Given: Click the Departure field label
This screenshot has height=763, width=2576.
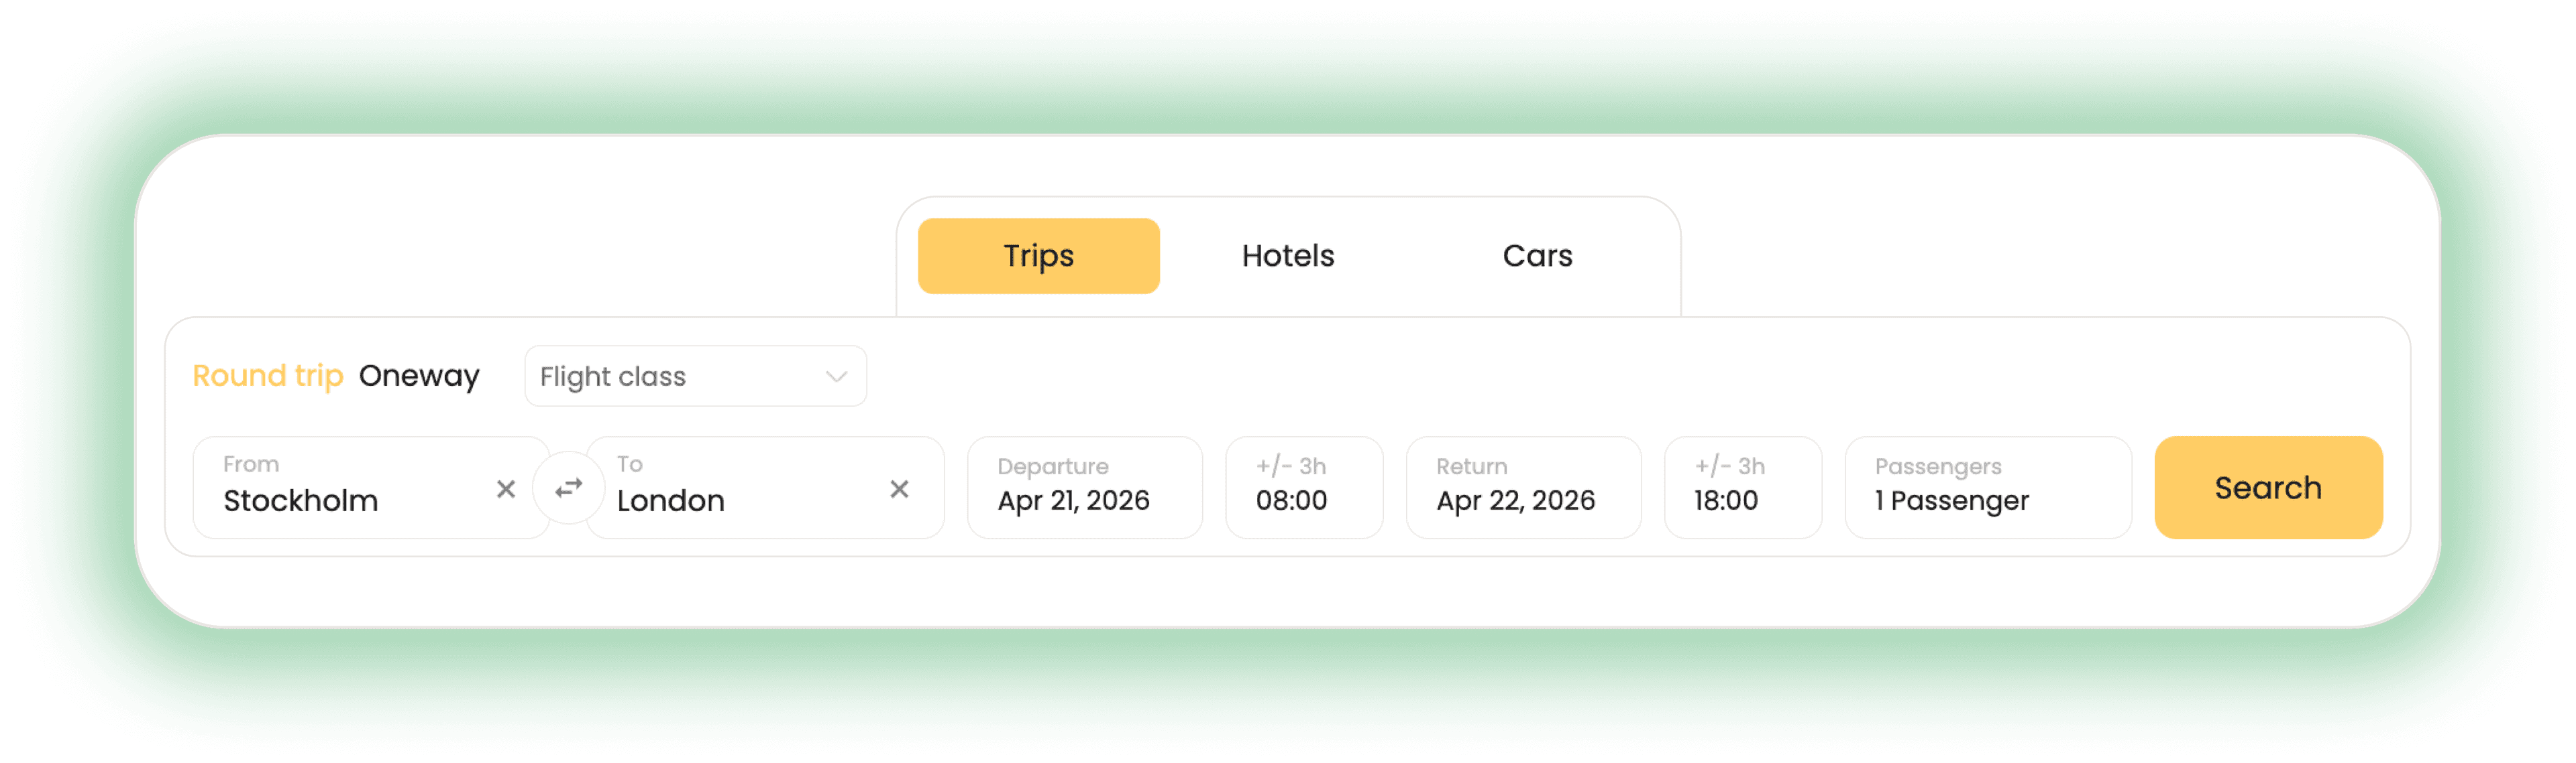Looking at the screenshot, I should click(1052, 466).
